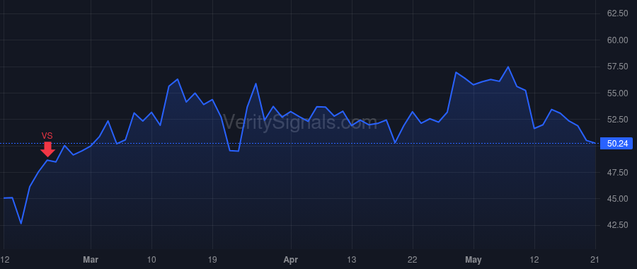The width and height of the screenshot is (637, 269).
Task: Click the 13 date label on time axis
Action: point(352,260)
